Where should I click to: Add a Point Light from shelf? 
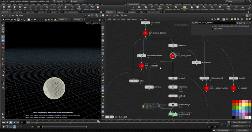click(139, 8)
